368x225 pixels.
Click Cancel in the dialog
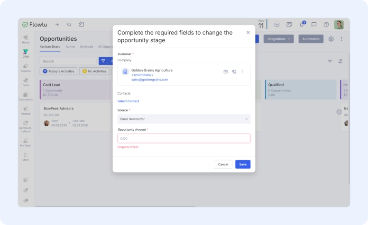223,164
